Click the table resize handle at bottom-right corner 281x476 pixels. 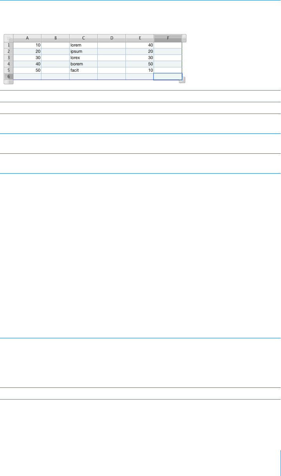[182, 80]
